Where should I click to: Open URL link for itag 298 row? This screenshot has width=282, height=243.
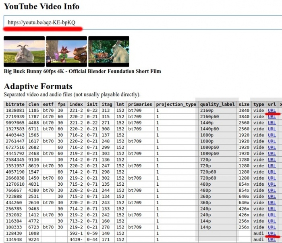point(272,172)
